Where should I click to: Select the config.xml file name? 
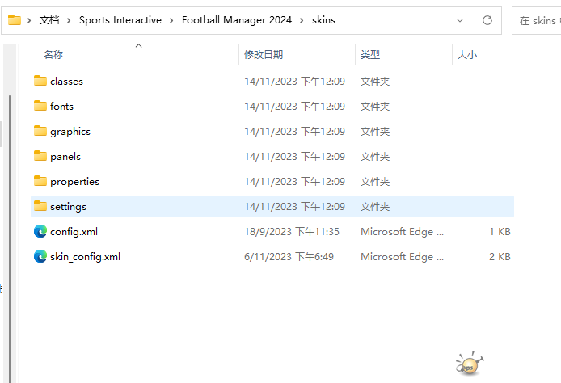(74, 232)
